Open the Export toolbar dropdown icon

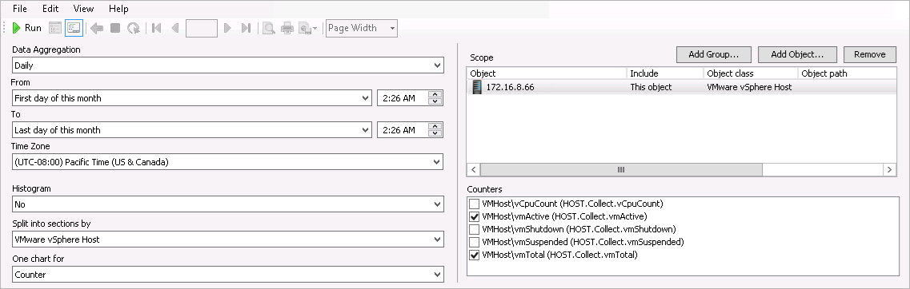pyautogui.click(x=307, y=28)
